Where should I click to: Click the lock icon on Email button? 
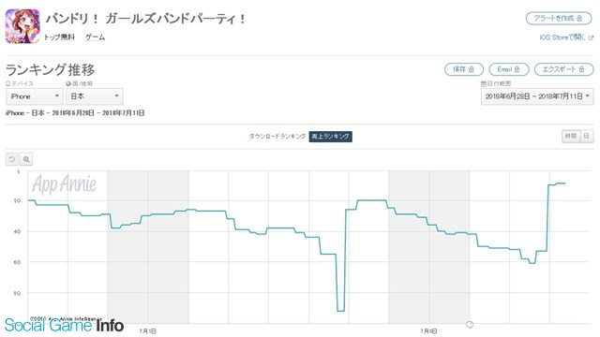(517, 69)
